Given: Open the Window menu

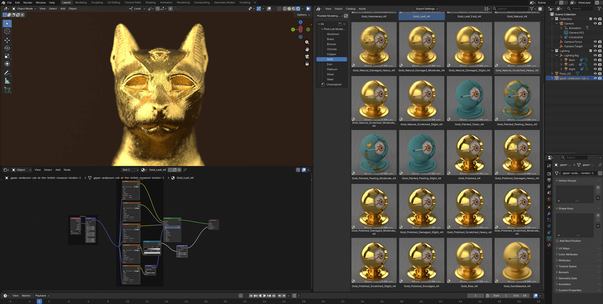Looking at the screenshot, I should tap(41, 2).
